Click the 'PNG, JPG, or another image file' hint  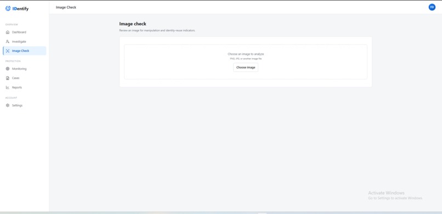(x=246, y=59)
